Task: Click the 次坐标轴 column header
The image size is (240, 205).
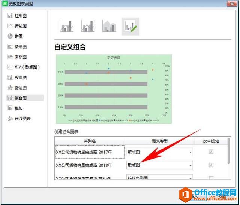Action: [x=211, y=141]
